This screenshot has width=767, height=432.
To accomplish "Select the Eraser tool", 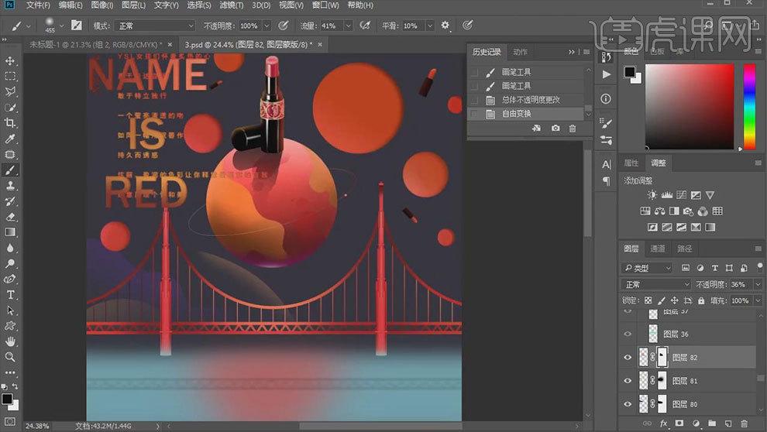I will click(x=10, y=217).
